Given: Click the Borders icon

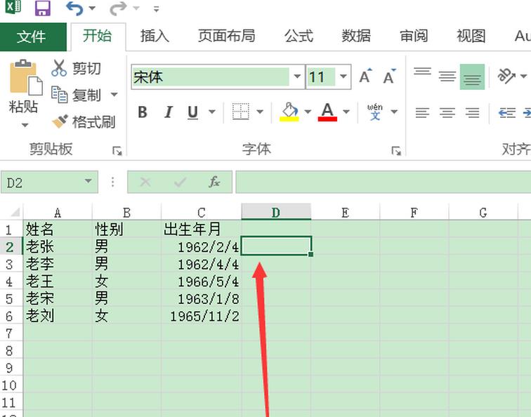Looking at the screenshot, I should coord(241,112).
